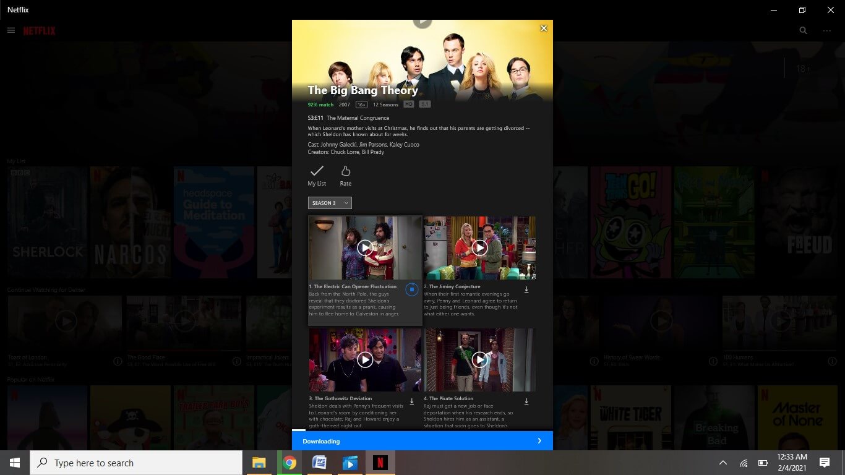Stop the episode 1 download in progress
This screenshot has height=475, width=845.
click(x=412, y=289)
